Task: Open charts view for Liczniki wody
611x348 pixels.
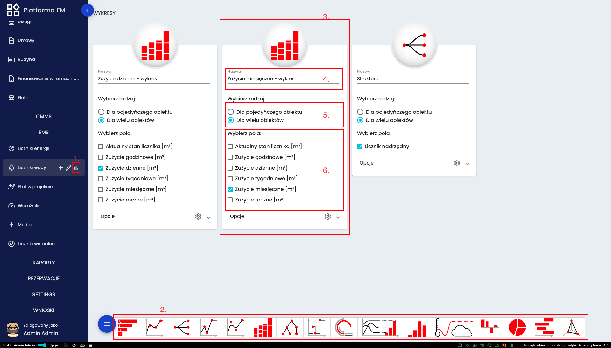Action: [76, 168]
